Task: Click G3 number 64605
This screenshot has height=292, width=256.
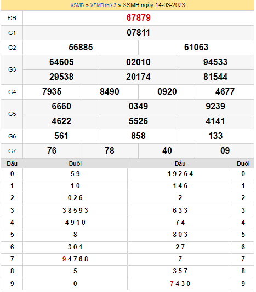Action: click(x=61, y=62)
